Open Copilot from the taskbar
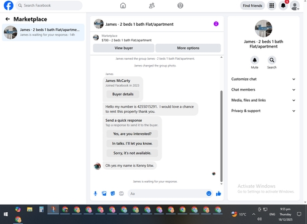307x224 pixels. pyautogui.click(x=18, y=209)
